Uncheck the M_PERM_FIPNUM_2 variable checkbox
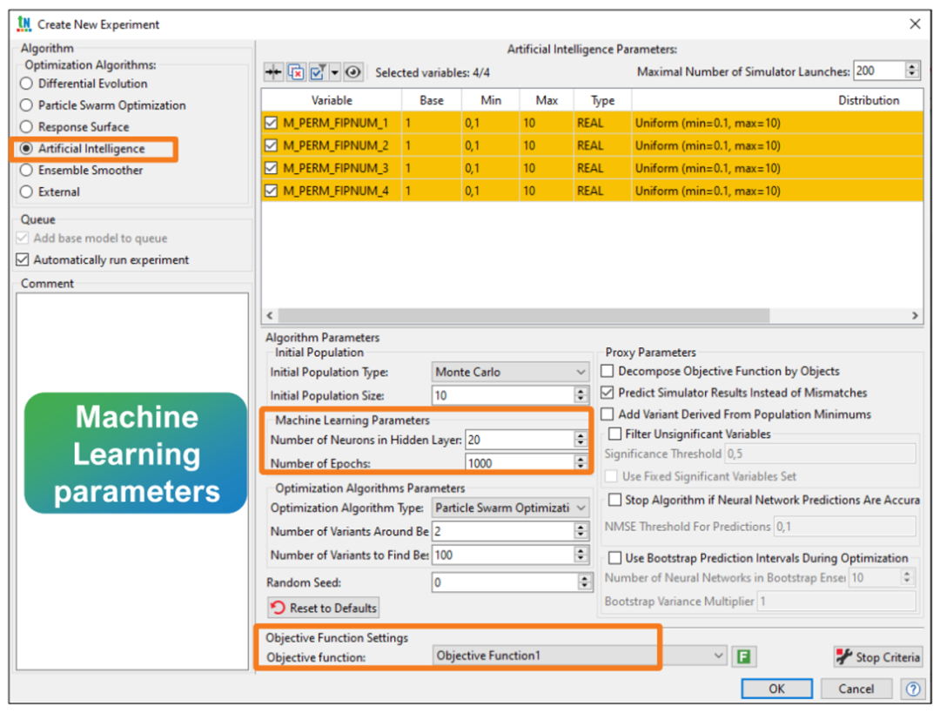 (x=272, y=145)
